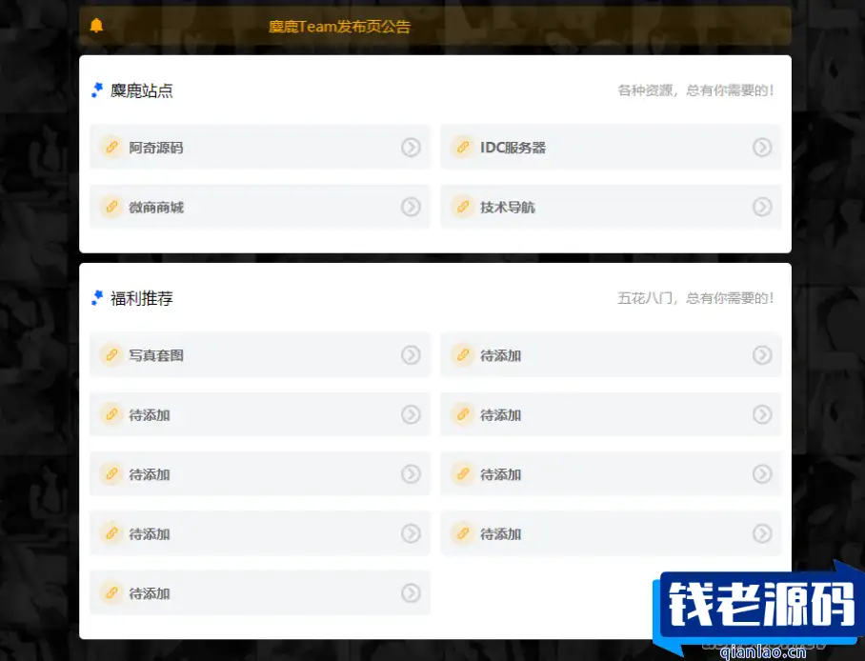865x661 pixels.
Task: Click the chain-link icon of 技术导航
Action: click(463, 207)
